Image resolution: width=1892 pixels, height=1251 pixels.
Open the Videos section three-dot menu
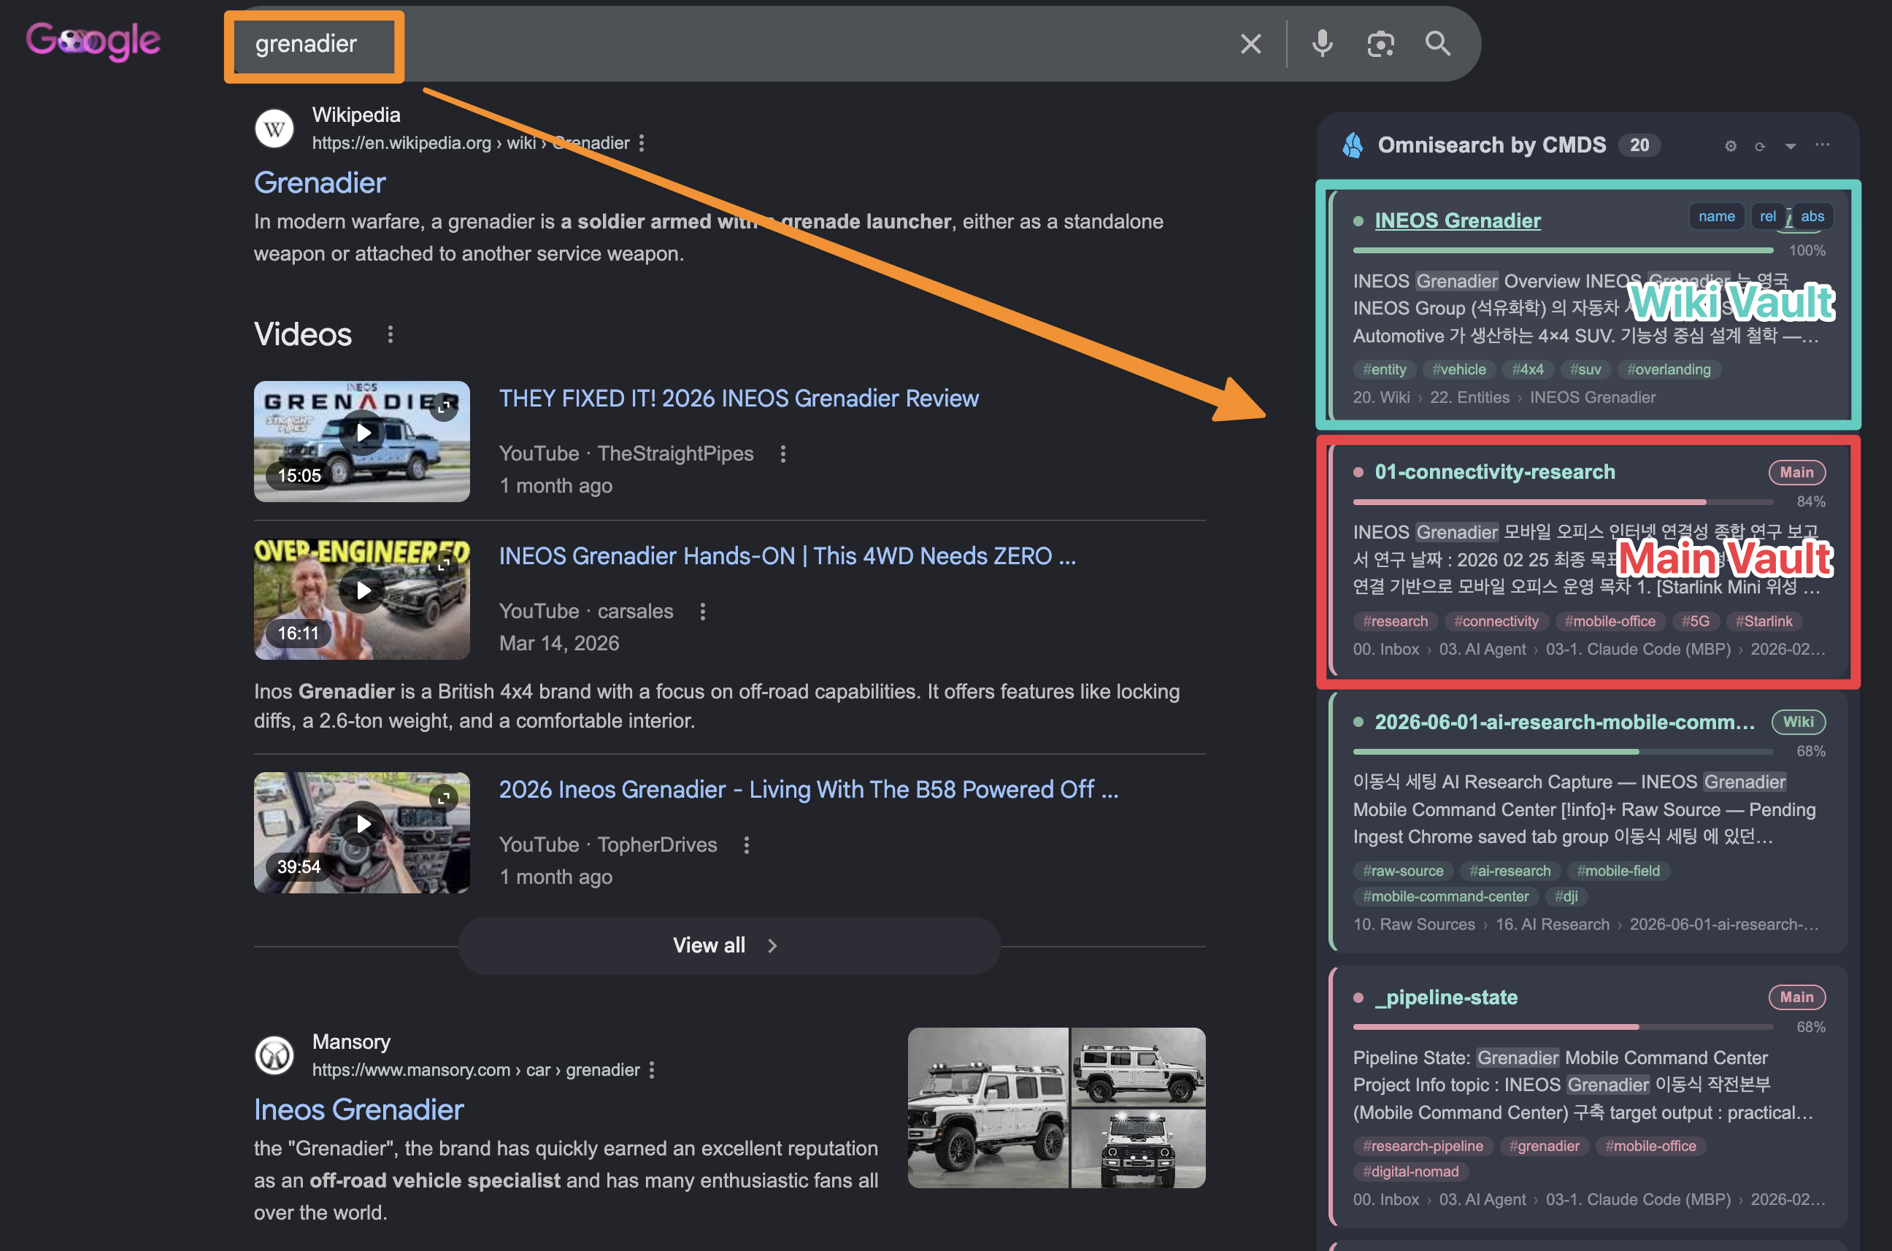pyautogui.click(x=391, y=334)
